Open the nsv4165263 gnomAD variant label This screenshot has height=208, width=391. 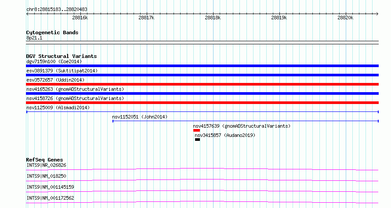click(x=75, y=89)
